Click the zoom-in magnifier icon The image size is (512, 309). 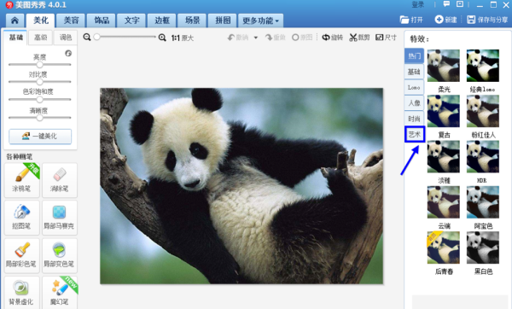tap(162, 38)
